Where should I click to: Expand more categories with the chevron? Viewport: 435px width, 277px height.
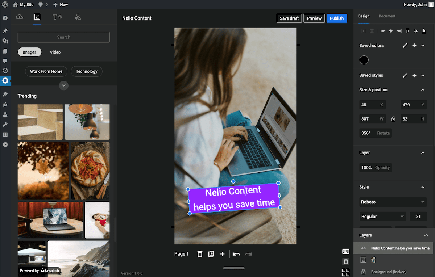coord(64,85)
